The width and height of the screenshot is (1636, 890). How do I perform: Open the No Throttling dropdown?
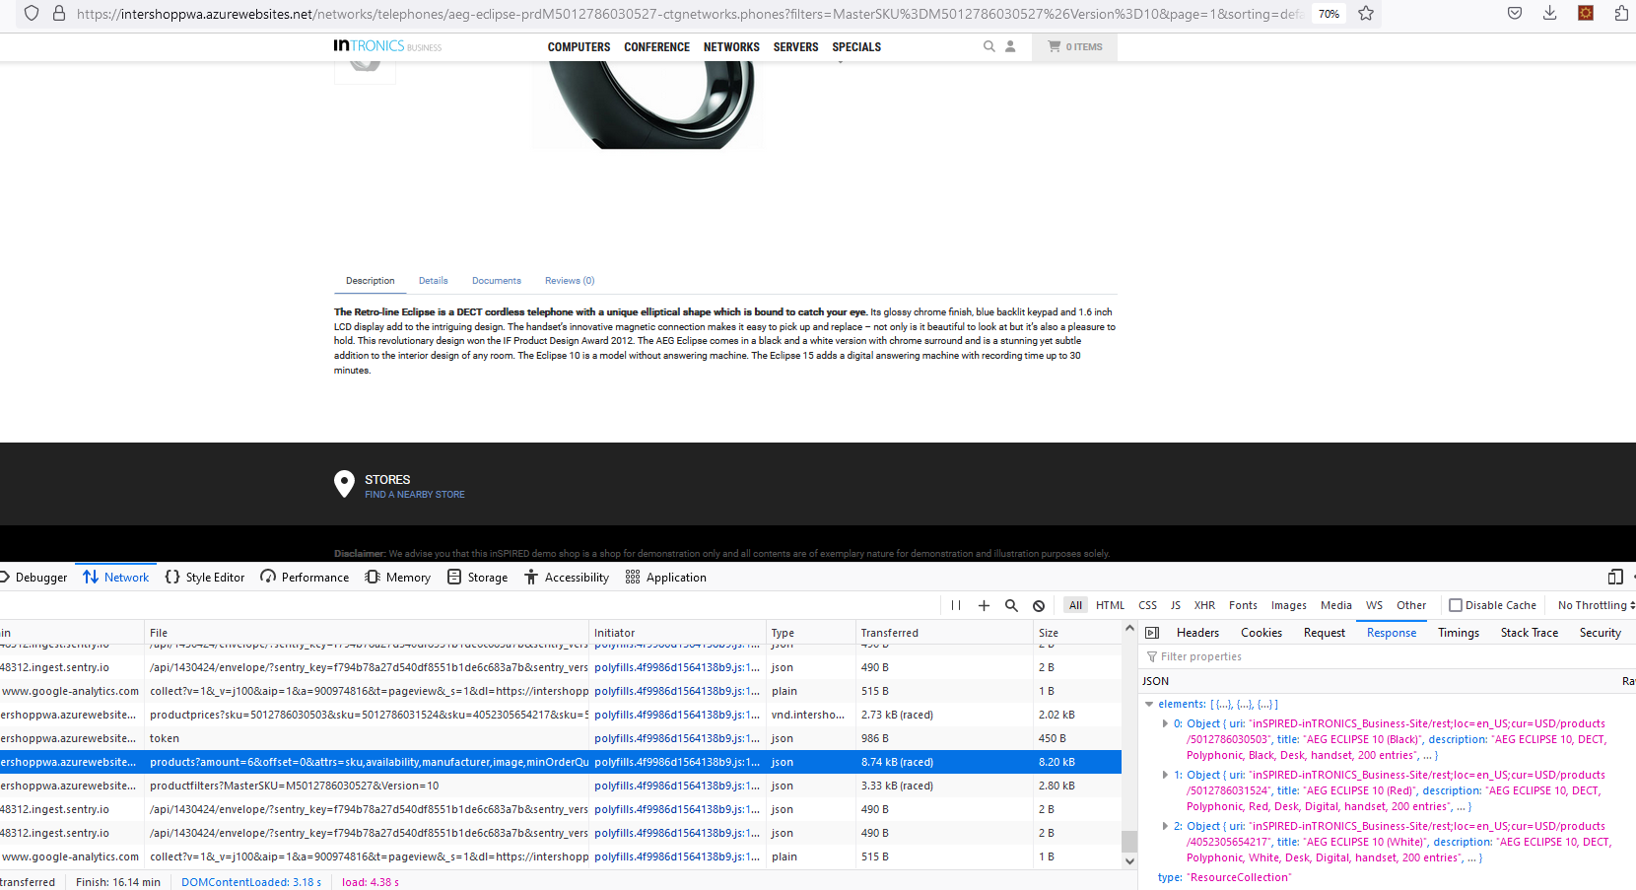pyautogui.click(x=1591, y=604)
